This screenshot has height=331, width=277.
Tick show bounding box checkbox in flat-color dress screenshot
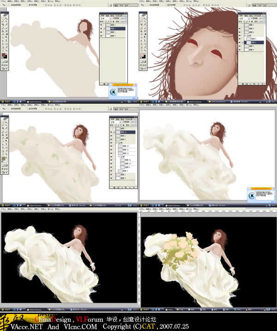tap(28, 5)
